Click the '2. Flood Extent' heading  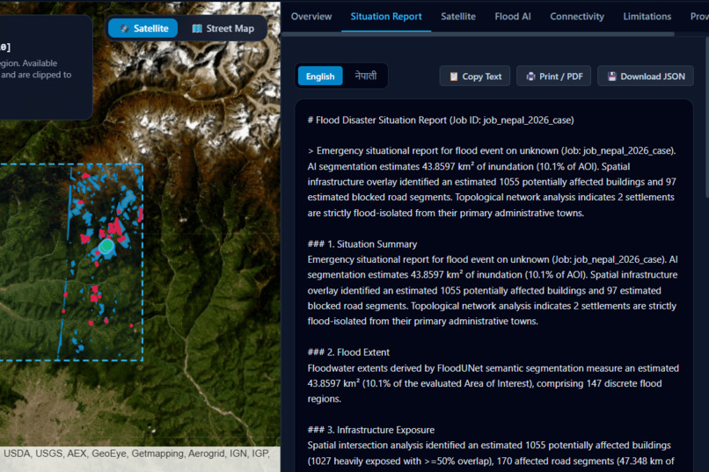[348, 352]
